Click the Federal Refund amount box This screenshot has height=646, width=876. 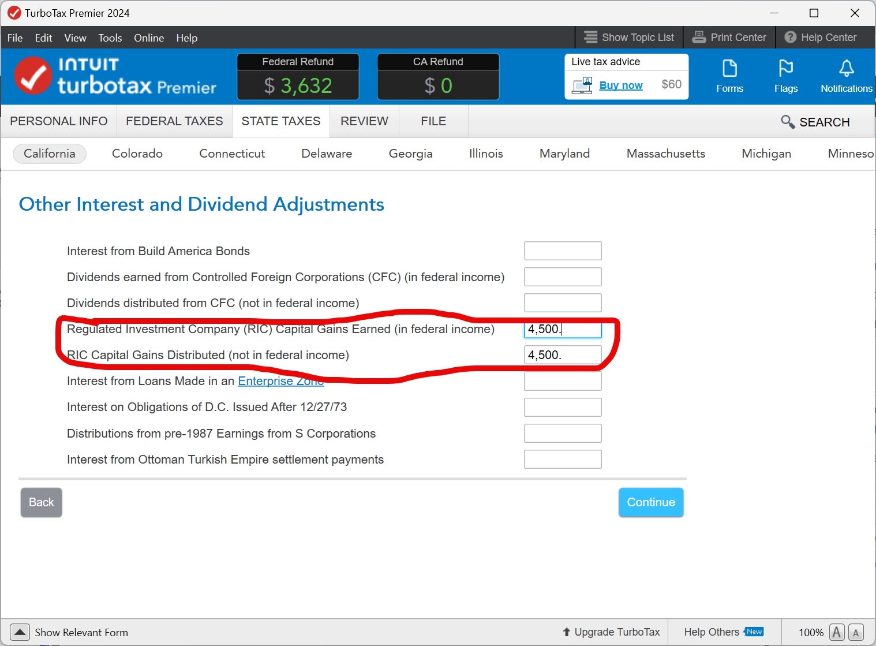[x=298, y=77]
